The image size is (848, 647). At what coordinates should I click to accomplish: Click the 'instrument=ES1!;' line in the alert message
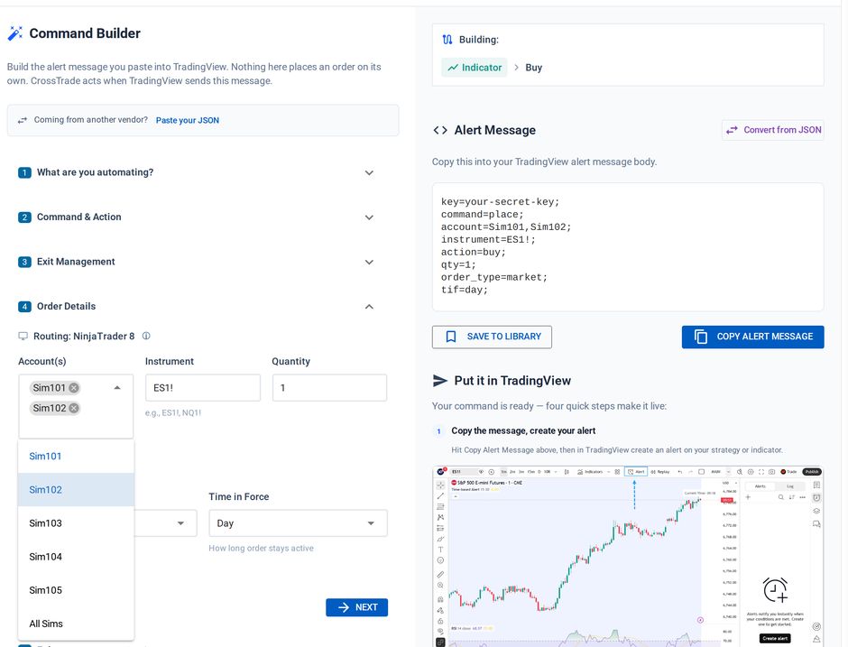[x=488, y=240]
